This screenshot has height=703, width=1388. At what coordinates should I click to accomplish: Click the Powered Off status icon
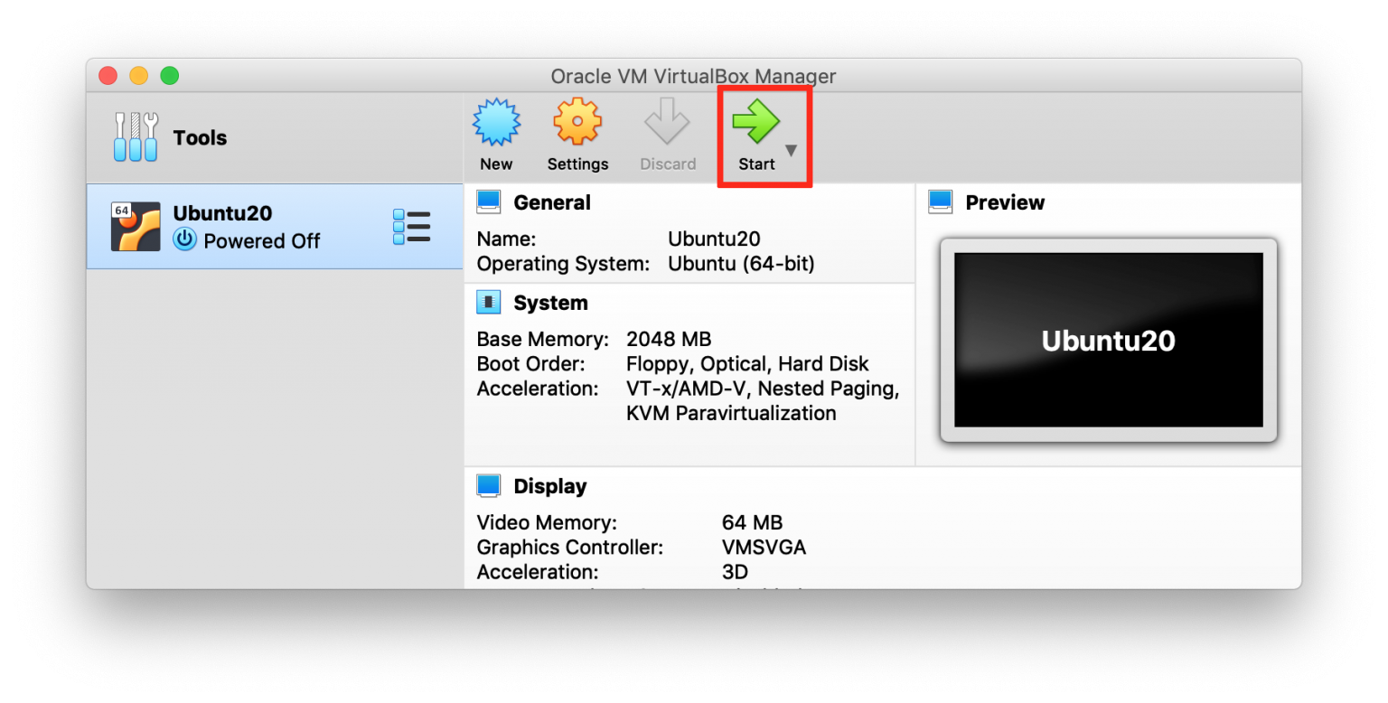click(185, 239)
